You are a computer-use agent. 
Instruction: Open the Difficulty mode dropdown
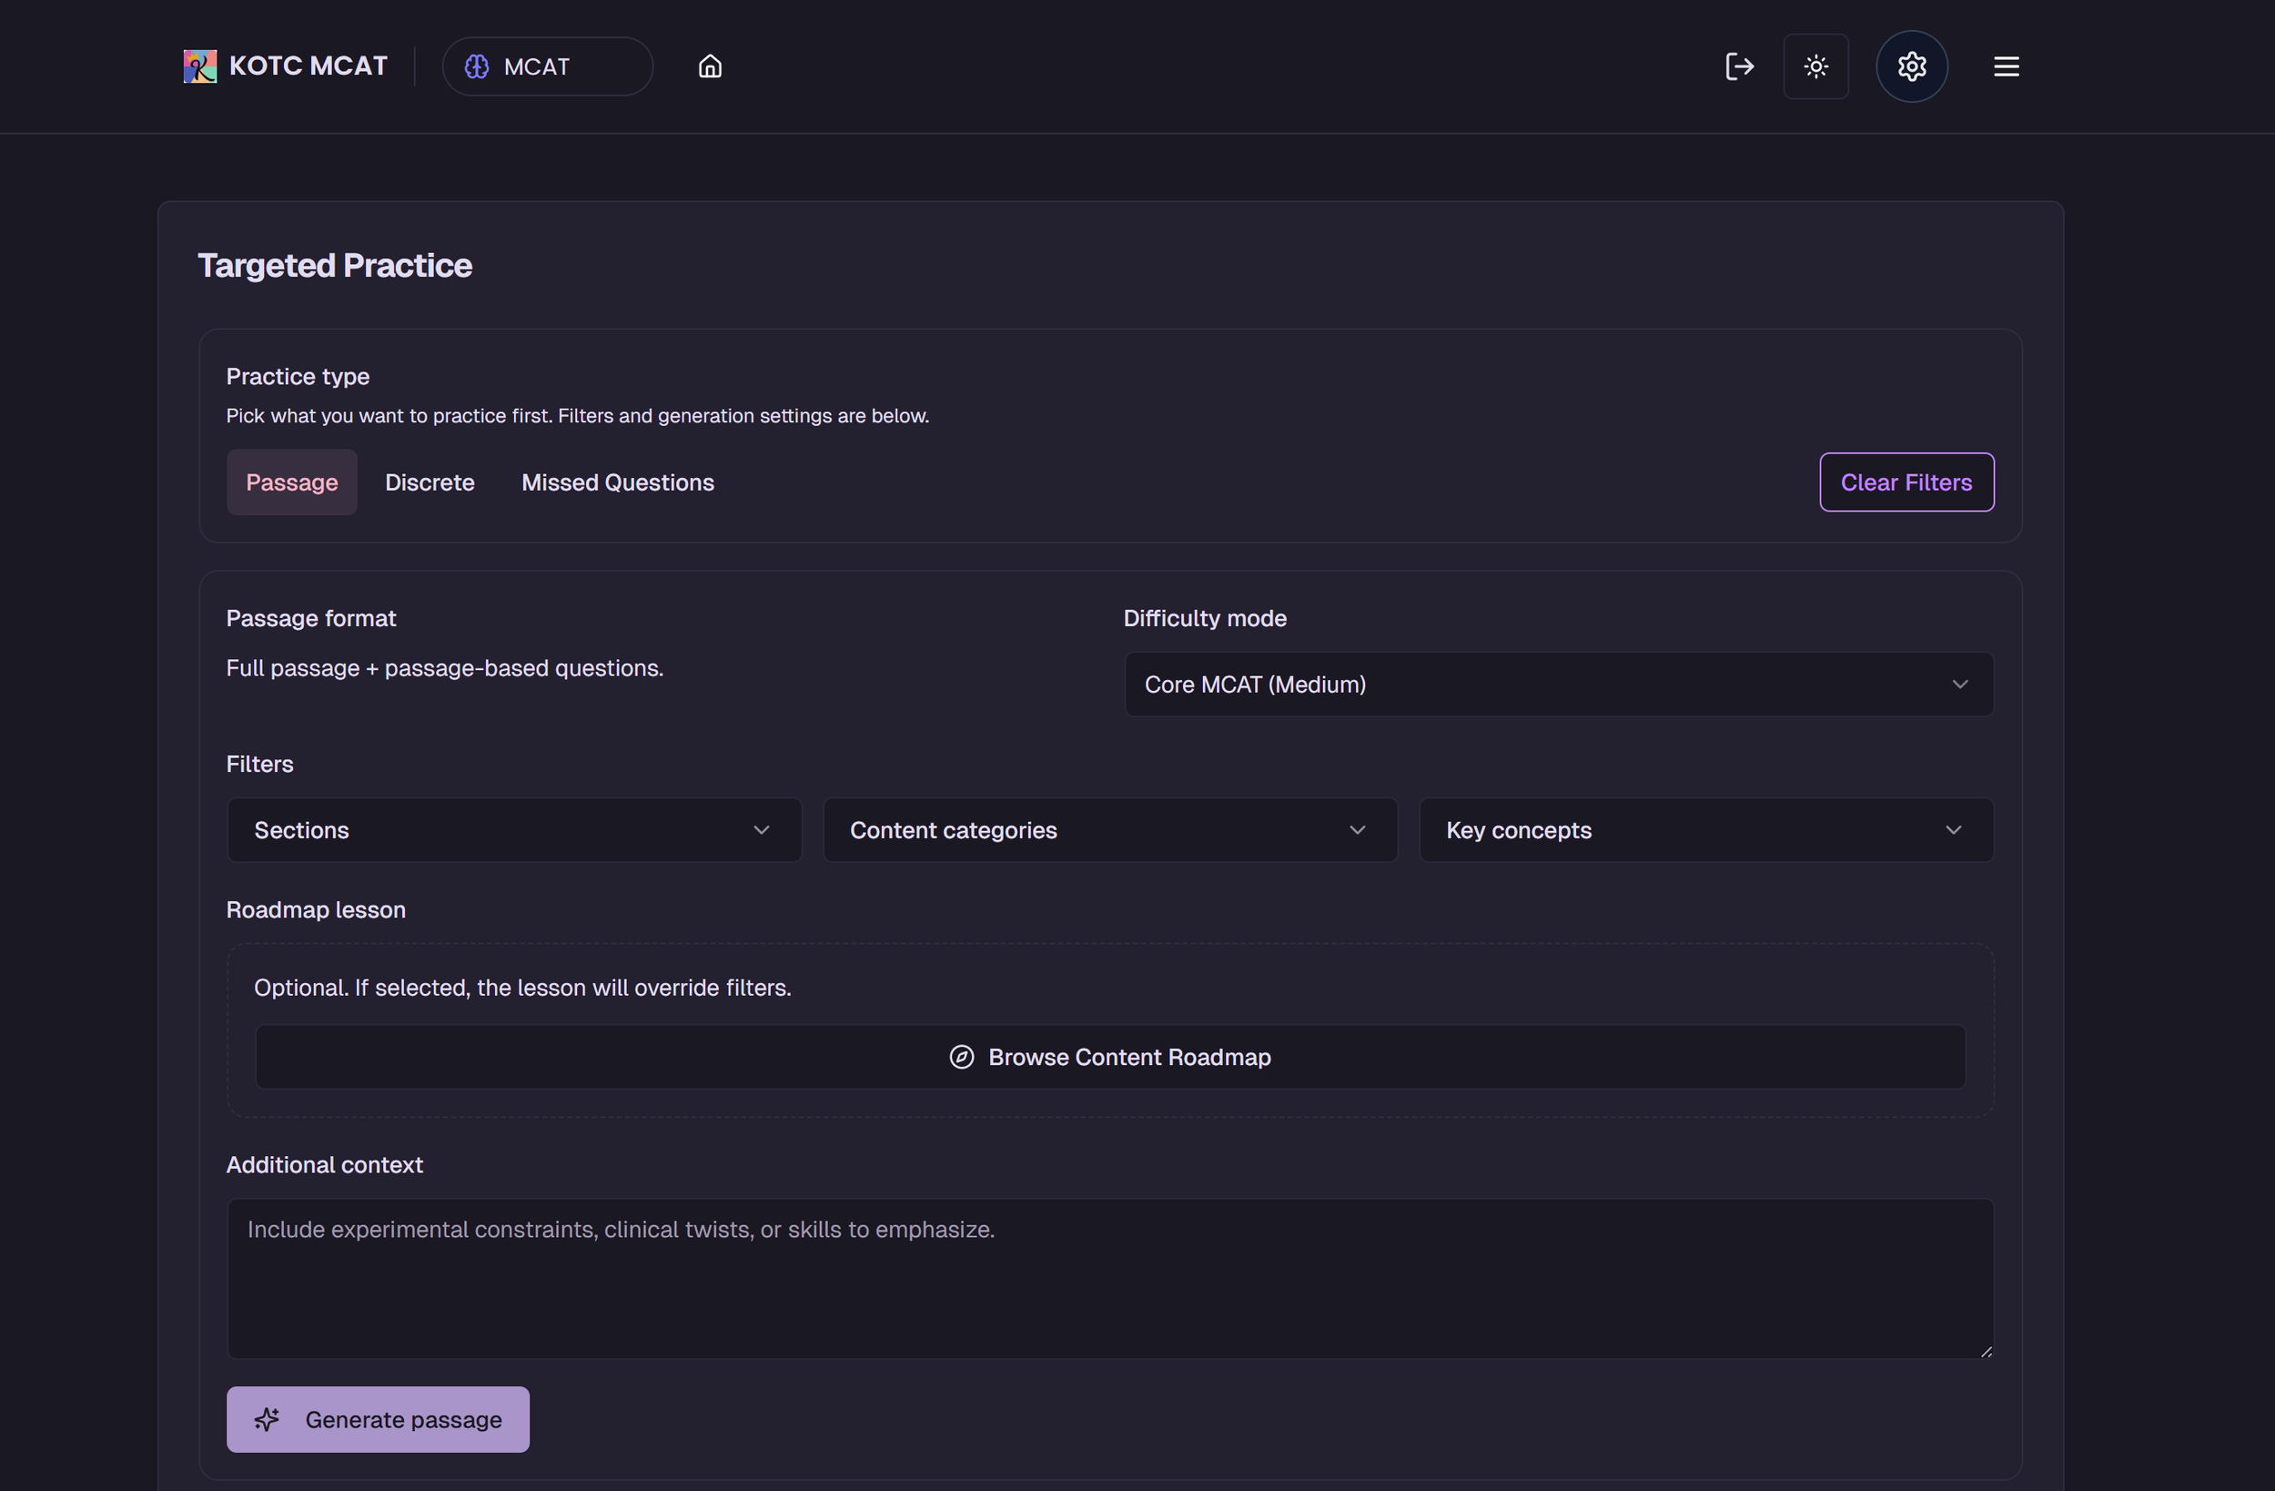(1558, 684)
